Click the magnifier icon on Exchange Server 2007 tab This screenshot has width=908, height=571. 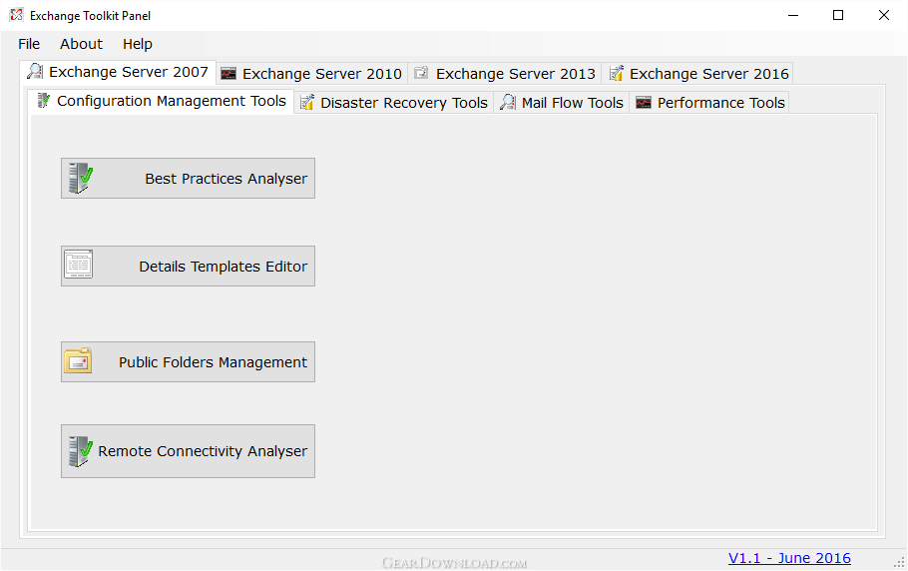35,71
